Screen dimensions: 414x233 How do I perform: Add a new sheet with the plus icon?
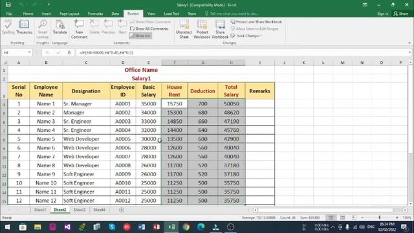tap(122, 210)
